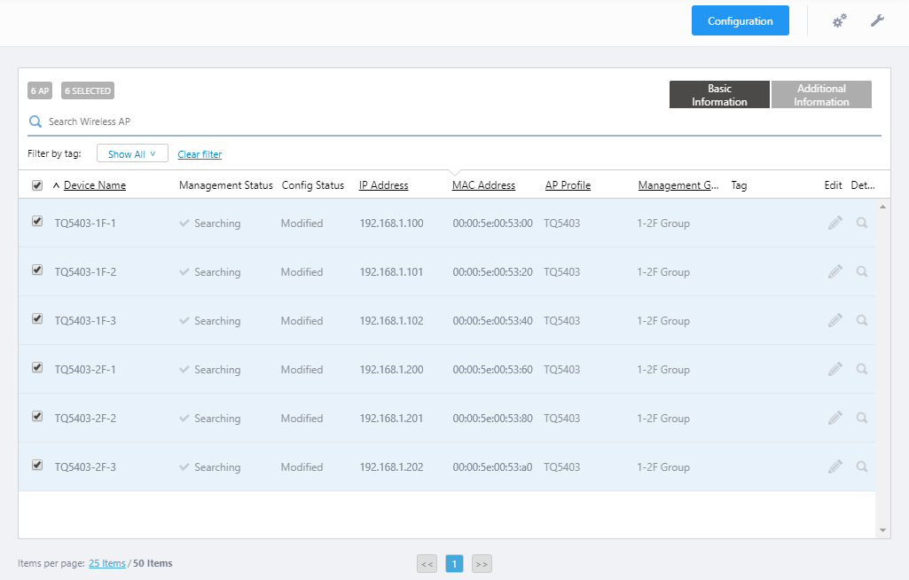Click the Clear filter link
The width and height of the screenshot is (909, 580).
(x=200, y=154)
